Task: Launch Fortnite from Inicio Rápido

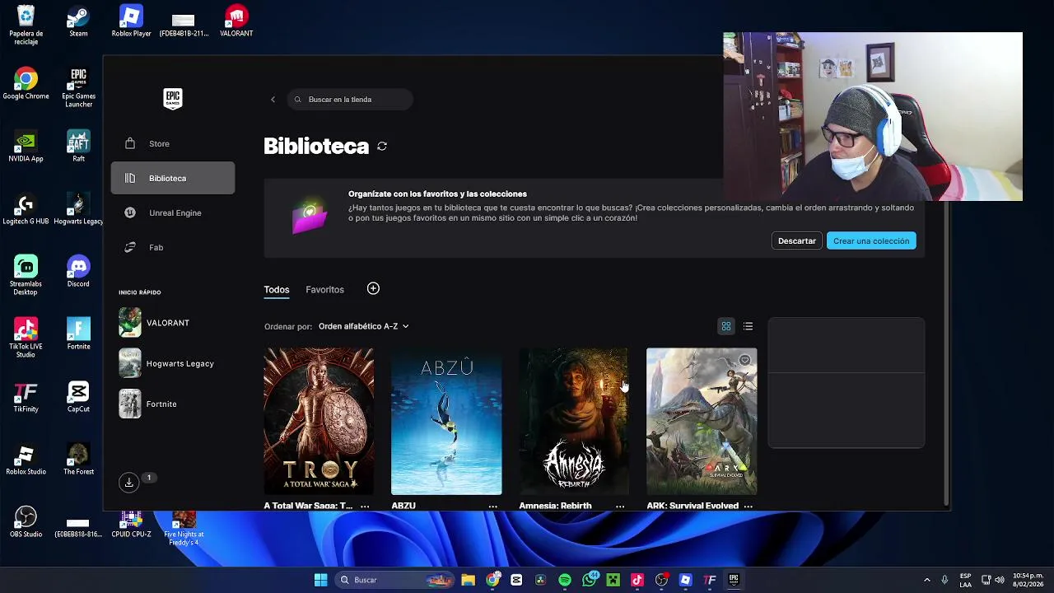Action: point(173,404)
